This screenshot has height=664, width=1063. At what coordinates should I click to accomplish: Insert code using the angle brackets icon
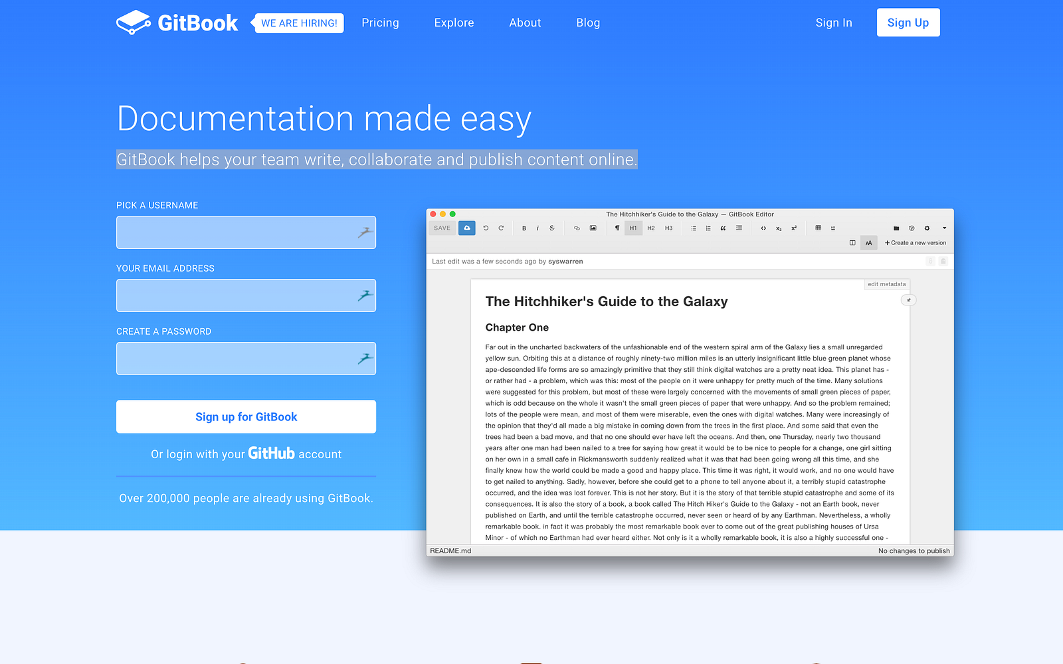[x=763, y=228]
